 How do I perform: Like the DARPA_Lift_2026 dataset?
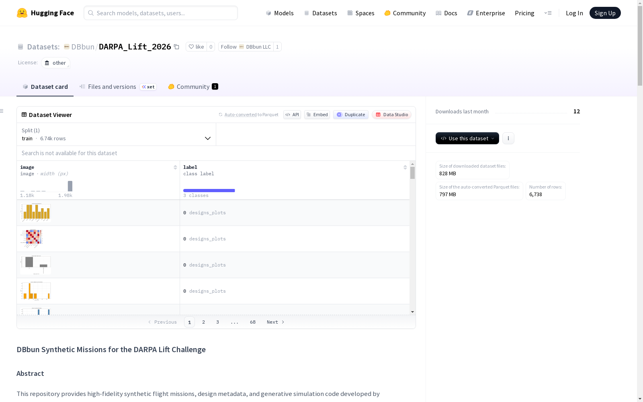(196, 47)
